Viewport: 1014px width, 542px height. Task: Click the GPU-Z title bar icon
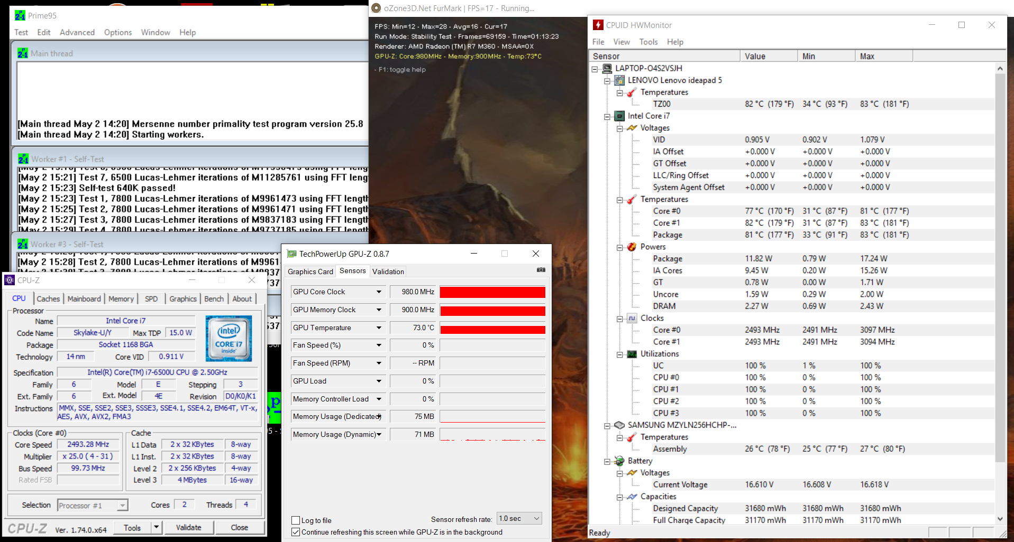pyautogui.click(x=291, y=254)
